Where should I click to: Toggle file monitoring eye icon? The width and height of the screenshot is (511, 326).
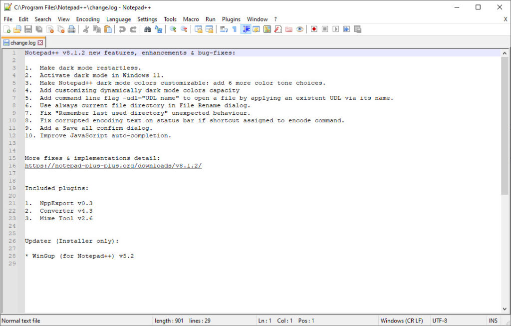coord(299,29)
